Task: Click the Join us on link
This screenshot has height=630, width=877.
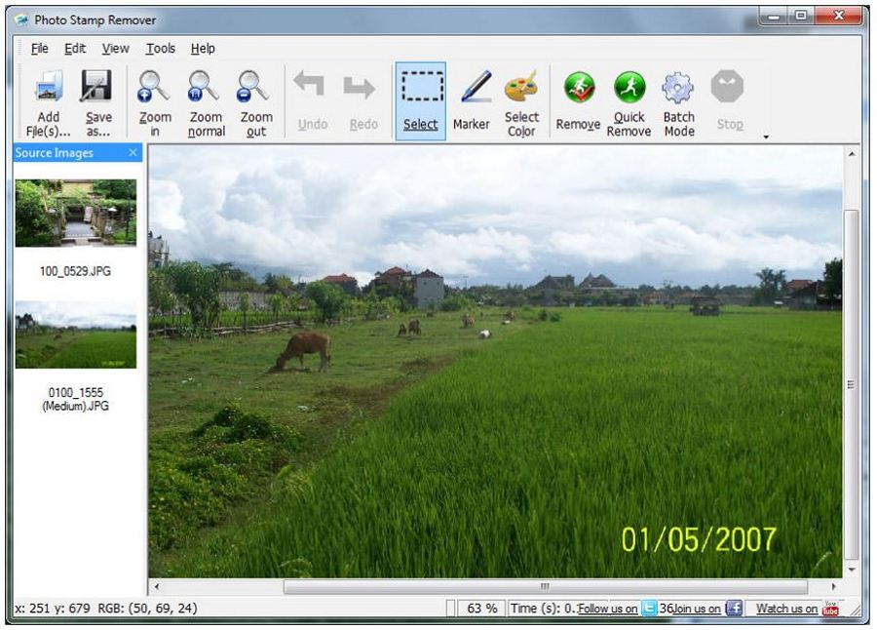Action: point(697,609)
